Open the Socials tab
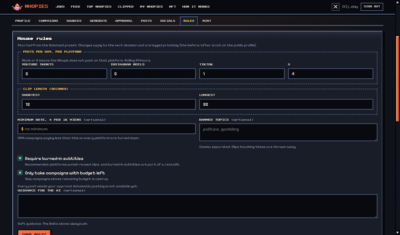Screen dimensions: 400x235 pos(167,21)
